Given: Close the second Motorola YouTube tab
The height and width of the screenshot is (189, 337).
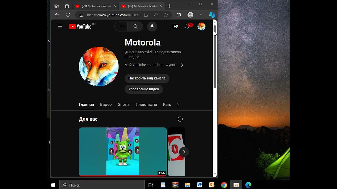Looking at the screenshot, I should pyautogui.click(x=161, y=6).
